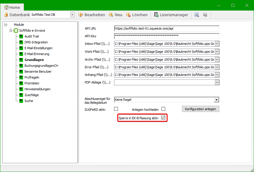Open the Datenbank dropdown list

72,15
